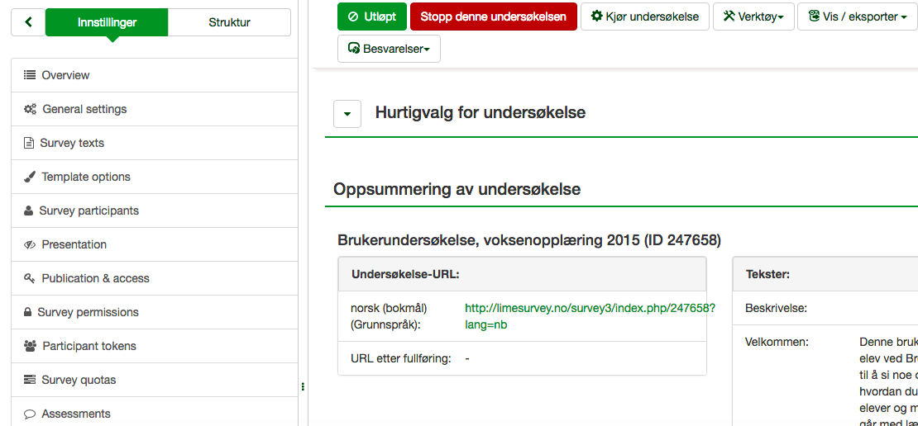Expand the Besvarelser dropdown
Image resolution: width=918 pixels, height=426 pixels.
click(389, 49)
